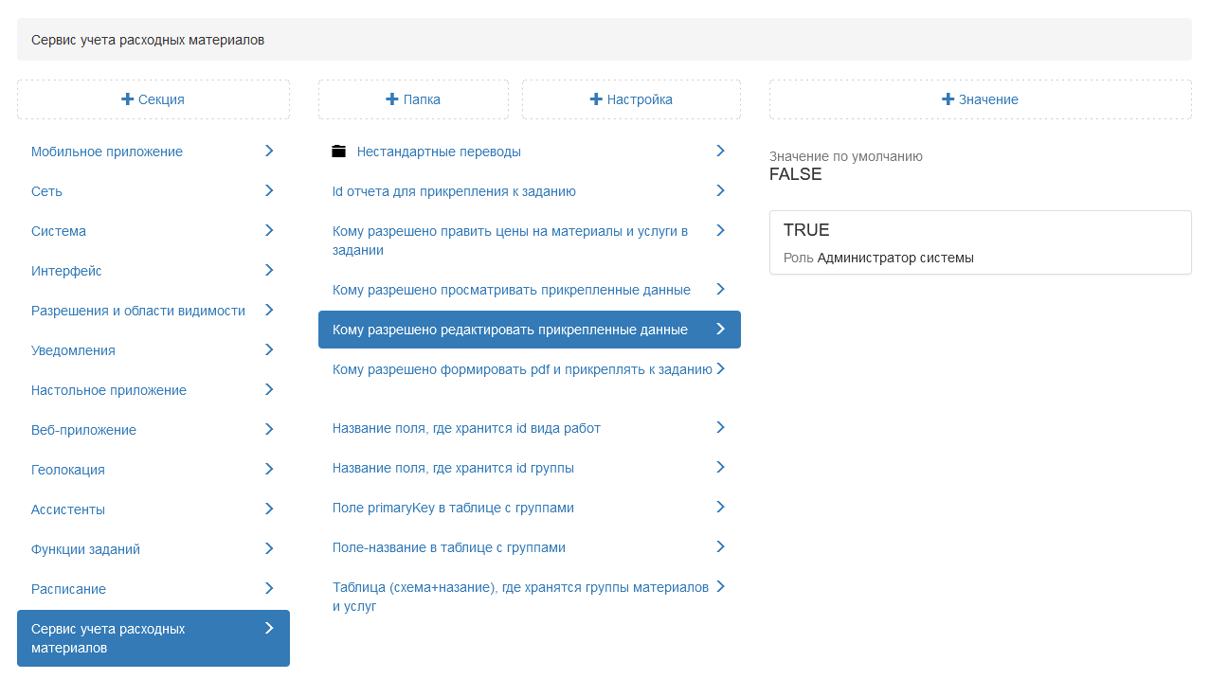Open Название поля, где хранится id группы

tap(453, 468)
